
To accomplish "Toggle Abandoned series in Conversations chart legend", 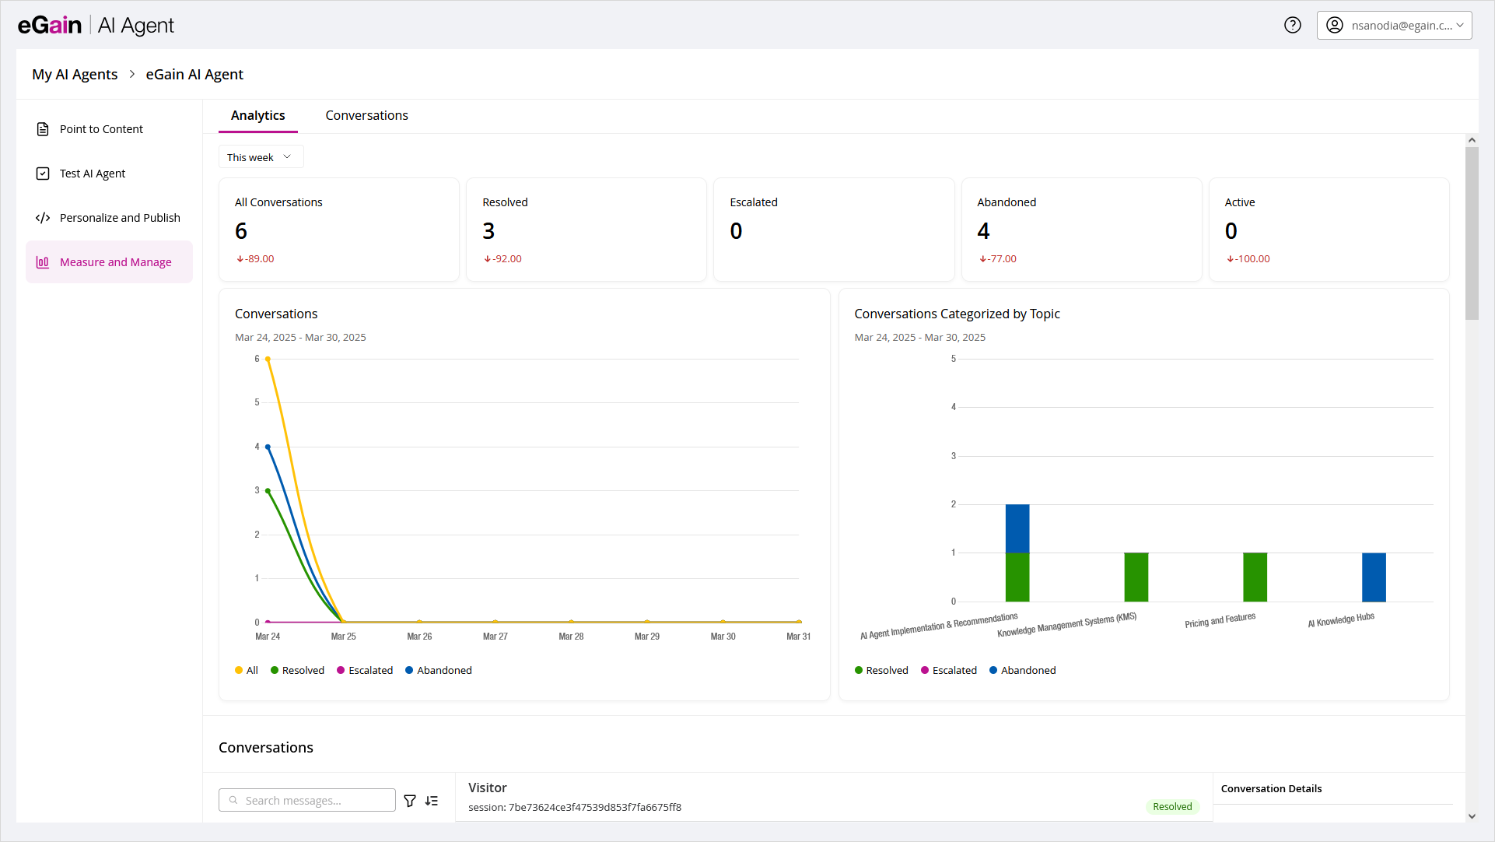I will click(439, 670).
